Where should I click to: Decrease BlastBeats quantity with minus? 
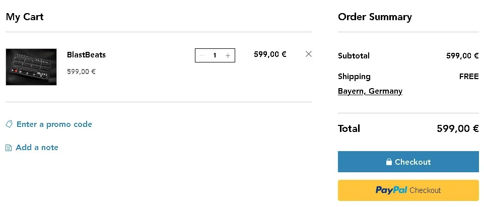(202, 55)
